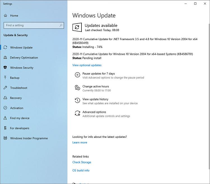Image resolution: width=210 pixels, height=184 pixels.
Task: Click the For developers tools icon
Action: pyautogui.click(x=5, y=128)
